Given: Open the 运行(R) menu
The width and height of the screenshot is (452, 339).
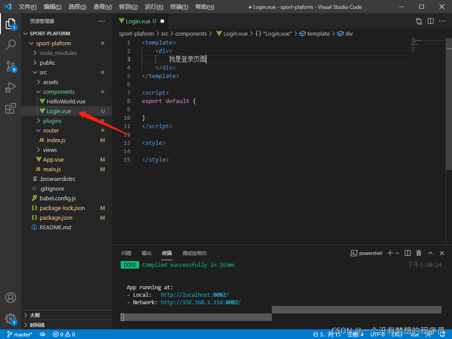Looking at the screenshot, I should pyautogui.click(x=154, y=7).
